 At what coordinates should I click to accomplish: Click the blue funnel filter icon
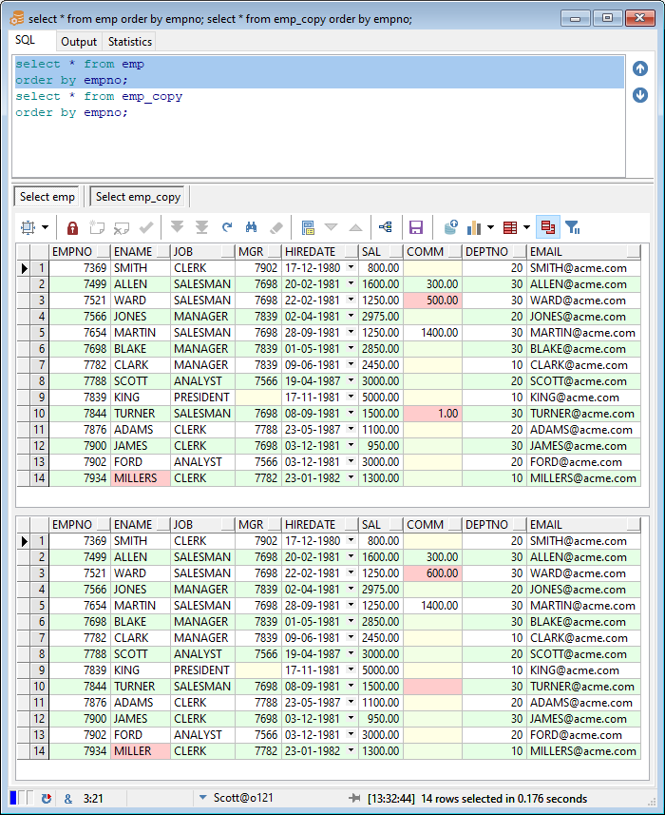[572, 227]
